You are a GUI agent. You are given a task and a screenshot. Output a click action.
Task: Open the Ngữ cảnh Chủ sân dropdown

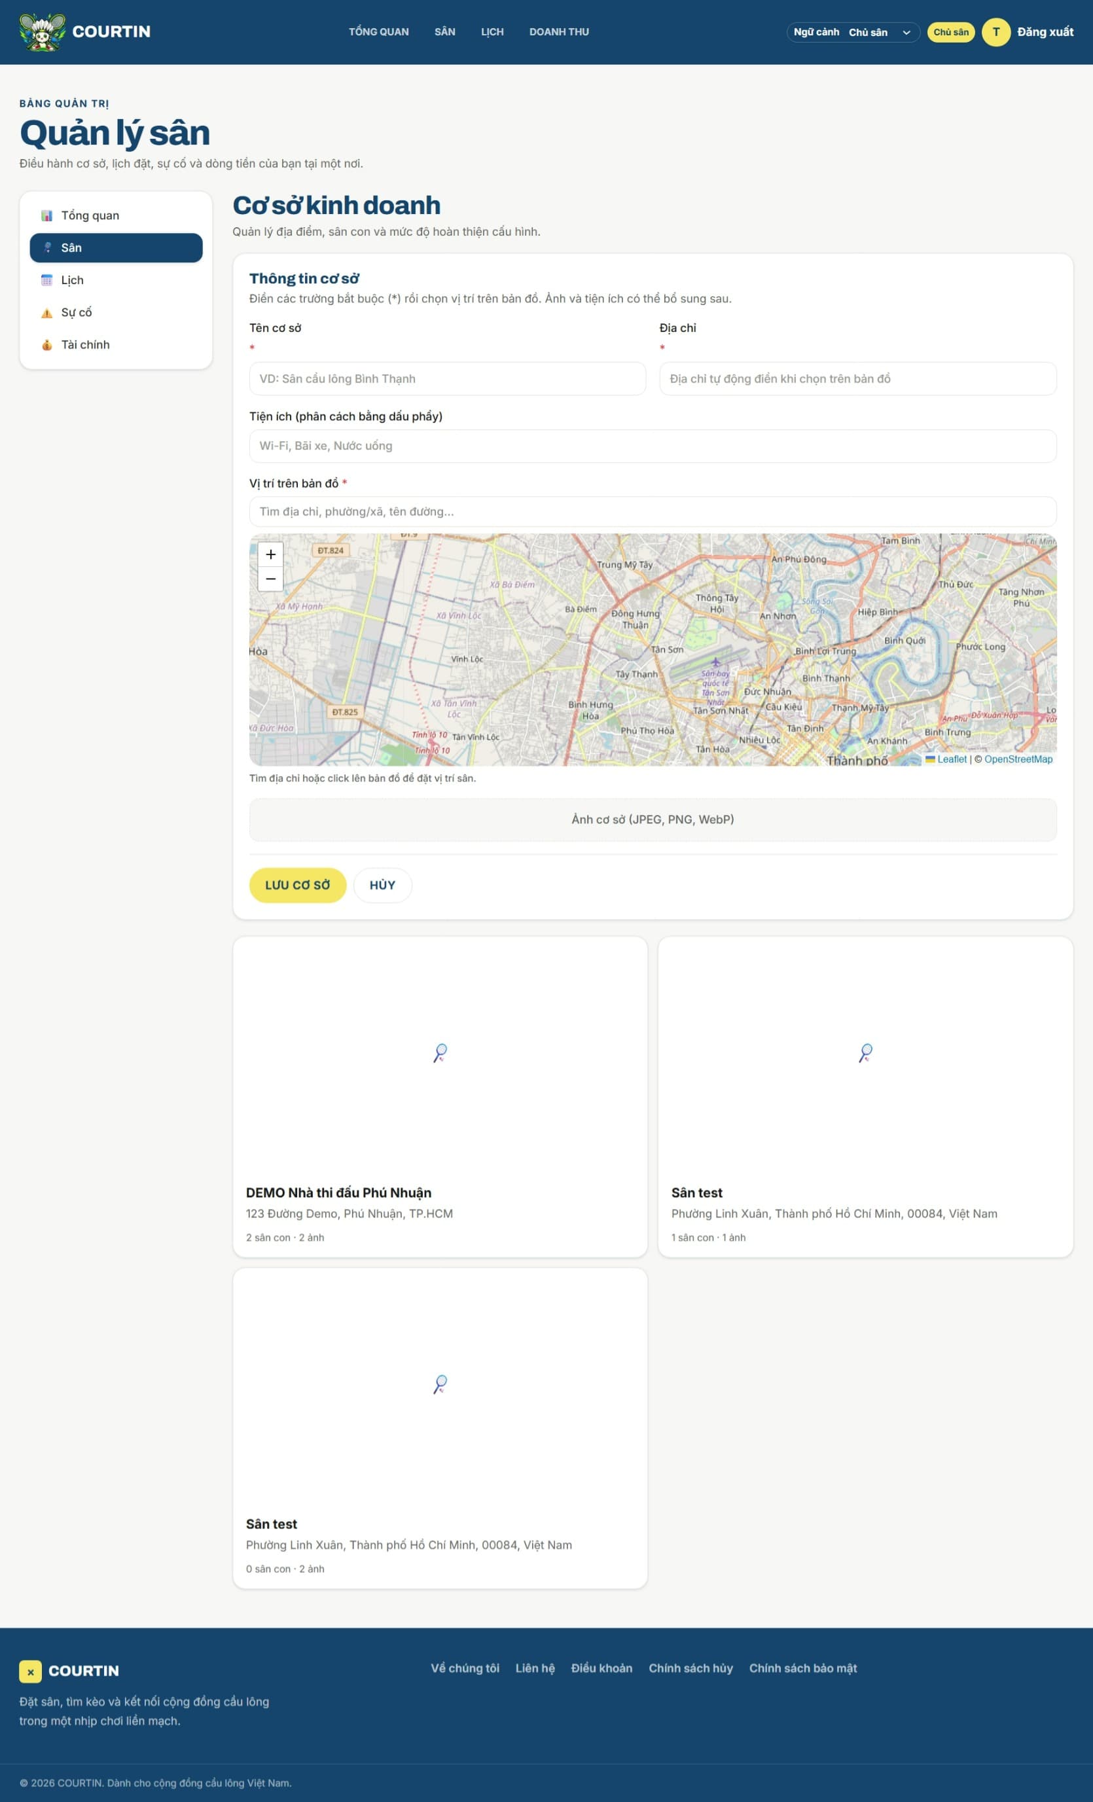(853, 32)
